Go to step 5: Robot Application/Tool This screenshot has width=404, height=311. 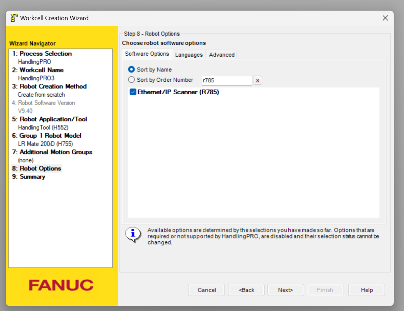click(49, 119)
